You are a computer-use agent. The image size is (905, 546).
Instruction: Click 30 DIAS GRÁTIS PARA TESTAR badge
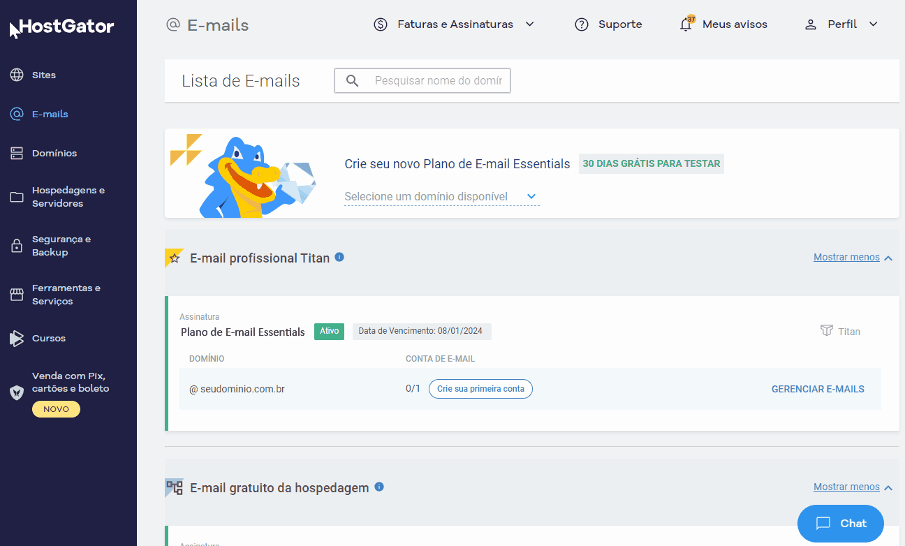click(652, 163)
